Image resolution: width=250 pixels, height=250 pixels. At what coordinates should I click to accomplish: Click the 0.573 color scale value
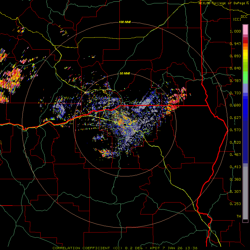coord(235,130)
